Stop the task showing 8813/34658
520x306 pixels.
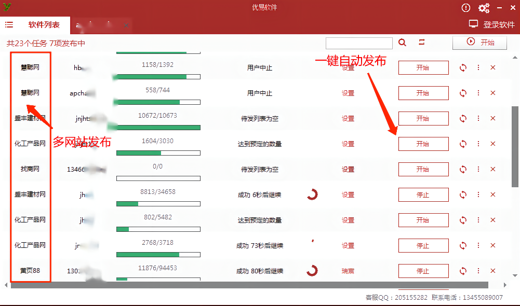423,194
